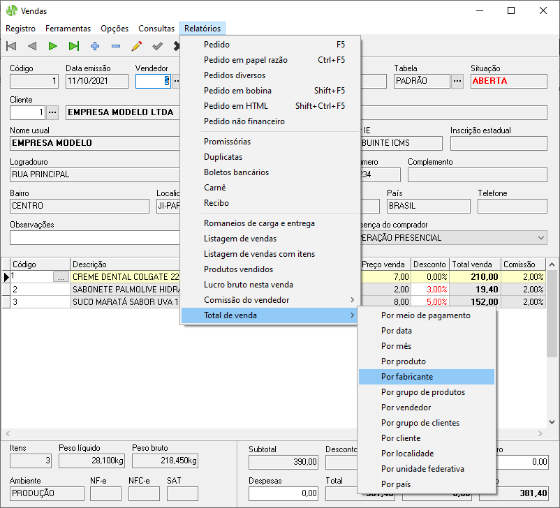Click the Despesas input field

[284, 493]
